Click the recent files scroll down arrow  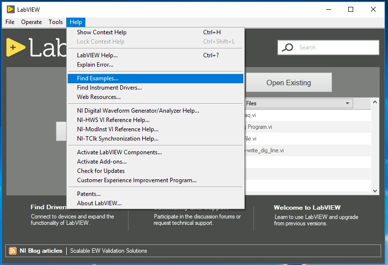point(375,191)
